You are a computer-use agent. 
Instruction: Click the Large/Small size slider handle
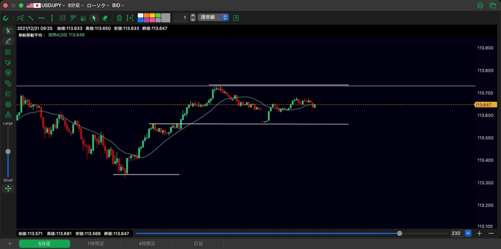tap(8, 152)
